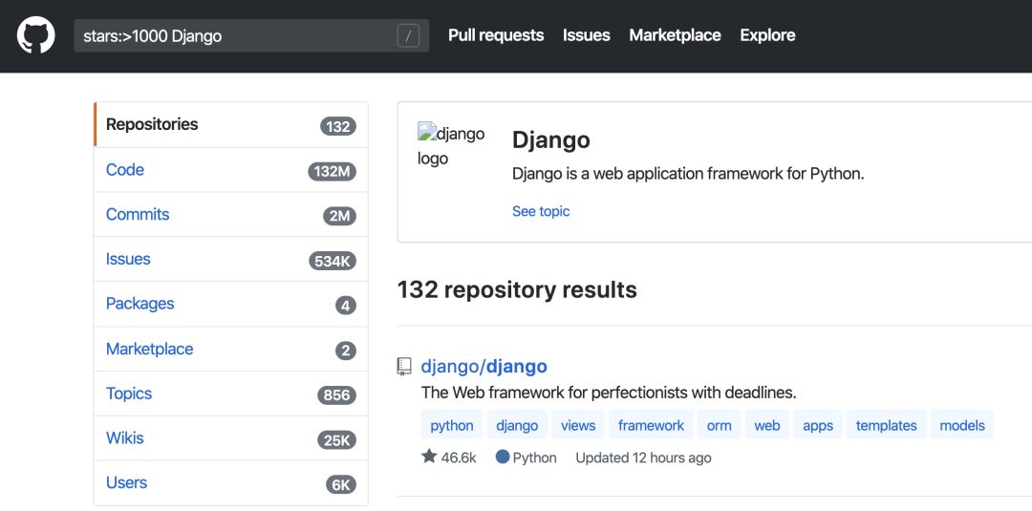The height and width of the screenshot is (511, 1032).
Task: Open GitHub home via Octocat logo
Action: pyautogui.click(x=35, y=34)
